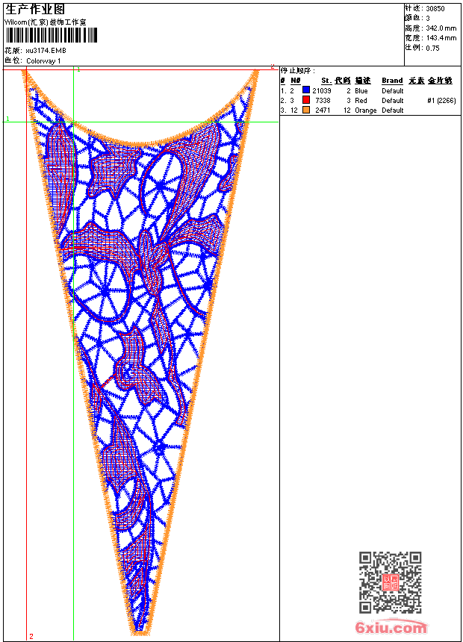Click the 停止顺序 heading
Viewport: 463px width, 642px height.
(x=298, y=71)
